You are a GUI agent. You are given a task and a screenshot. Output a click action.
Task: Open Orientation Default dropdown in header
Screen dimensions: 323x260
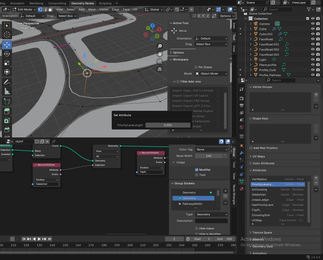(x=32, y=16)
